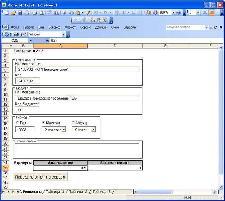
Task: Click the Комментарий text field
Action: pos(77,149)
